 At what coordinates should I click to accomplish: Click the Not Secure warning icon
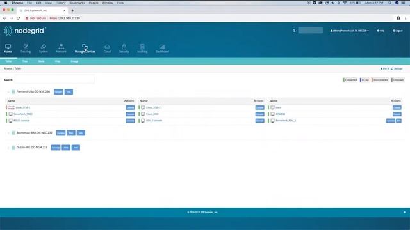tap(27, 19)
